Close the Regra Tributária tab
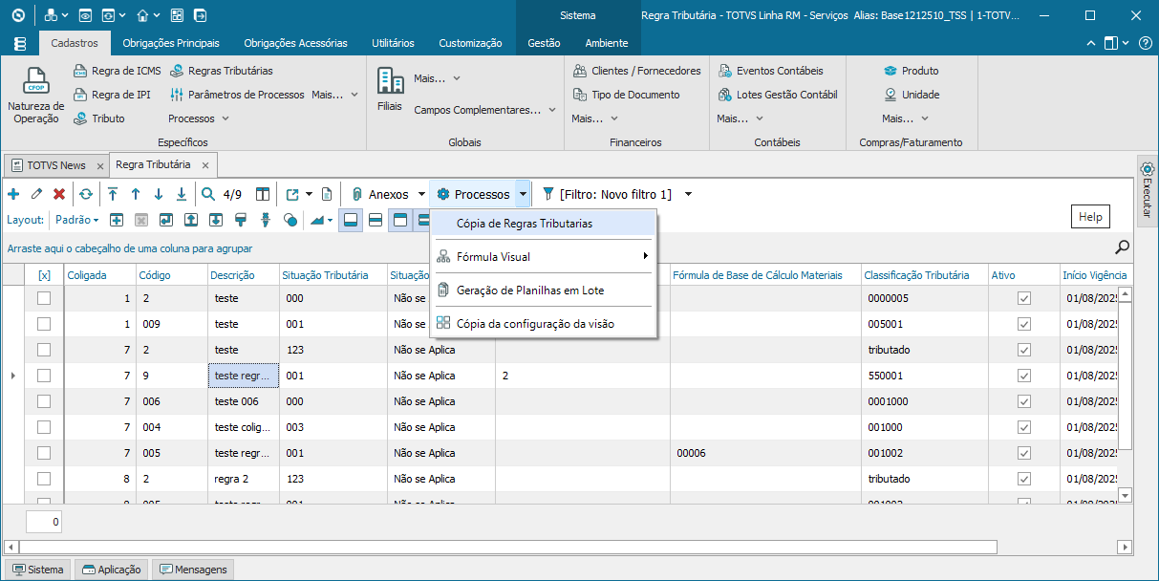This screenshot has width=1159, height=581. pyautogui.click(x=204, y=166)
